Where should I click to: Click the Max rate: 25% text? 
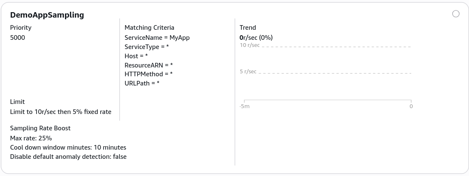pyautogui.click(x=31, y=138)
